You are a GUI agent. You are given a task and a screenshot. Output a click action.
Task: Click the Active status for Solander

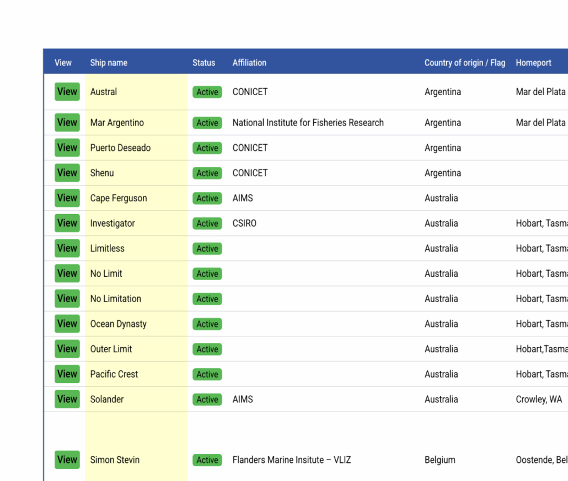tap(207, 399)
